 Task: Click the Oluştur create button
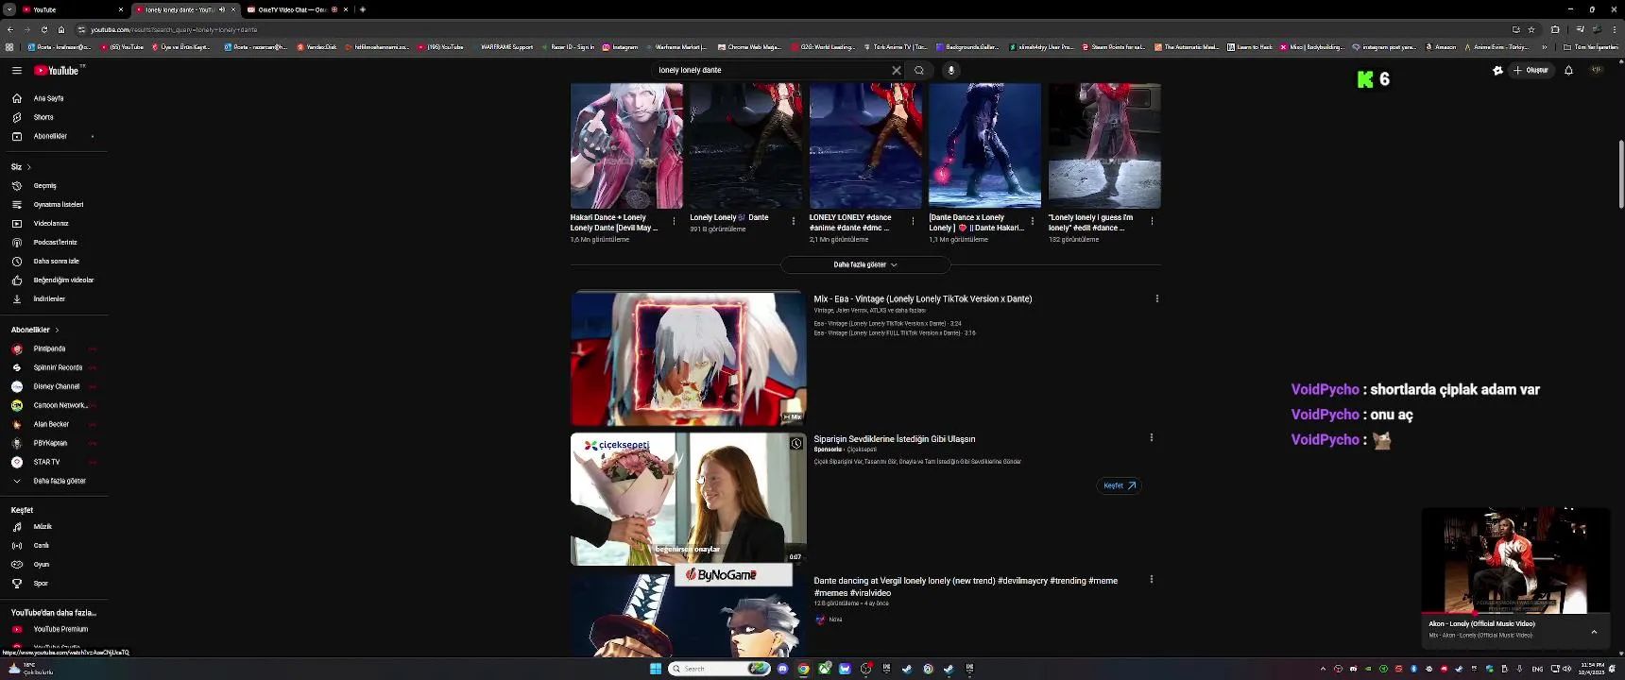[x=1531, y=70]
